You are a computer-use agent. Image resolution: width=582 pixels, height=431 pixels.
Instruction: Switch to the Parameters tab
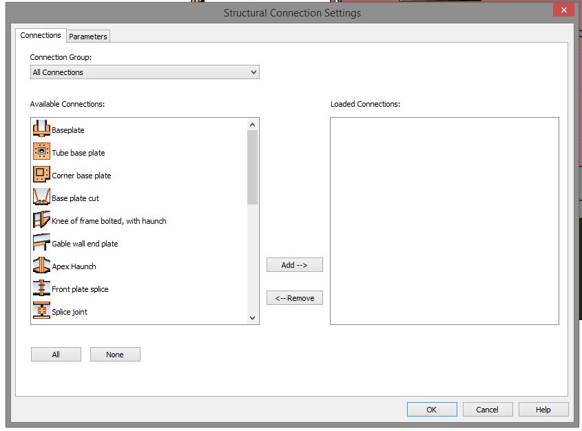(87, 36)
